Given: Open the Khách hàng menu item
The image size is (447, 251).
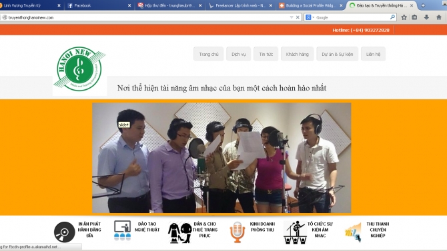Looking at the screenshot, I should pyautogui.click(x=298, y=54).
